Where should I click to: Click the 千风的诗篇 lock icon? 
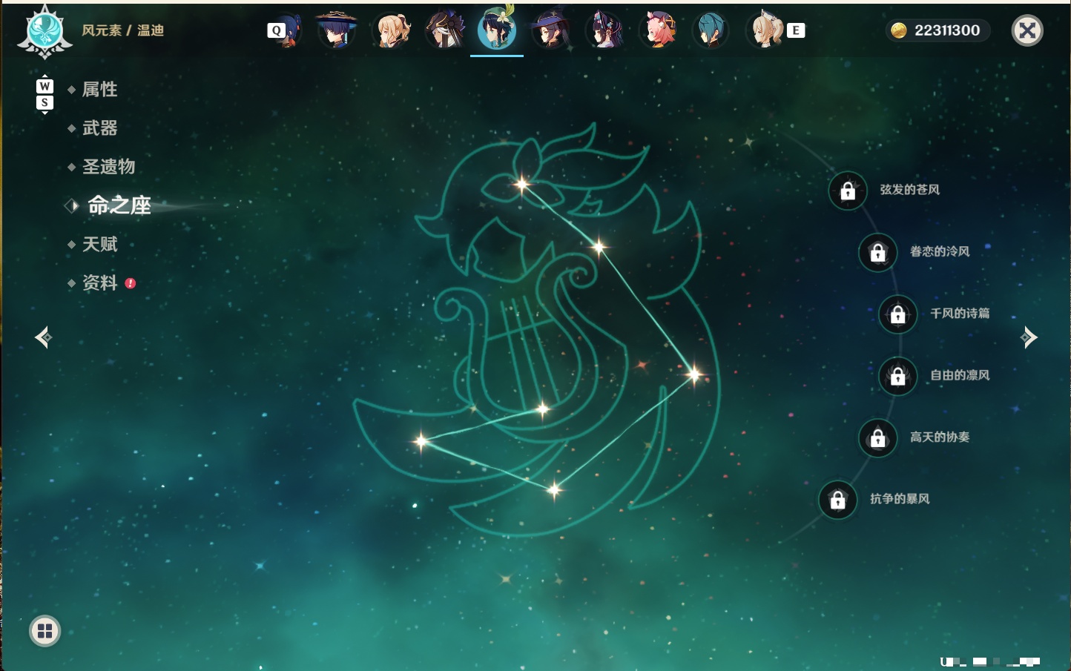coord(897,314)
